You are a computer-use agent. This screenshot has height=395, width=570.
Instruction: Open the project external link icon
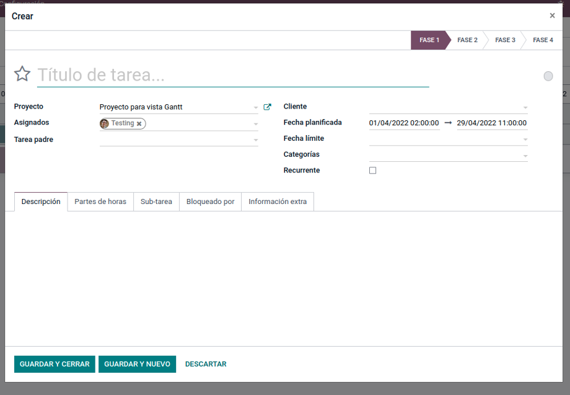267,107
